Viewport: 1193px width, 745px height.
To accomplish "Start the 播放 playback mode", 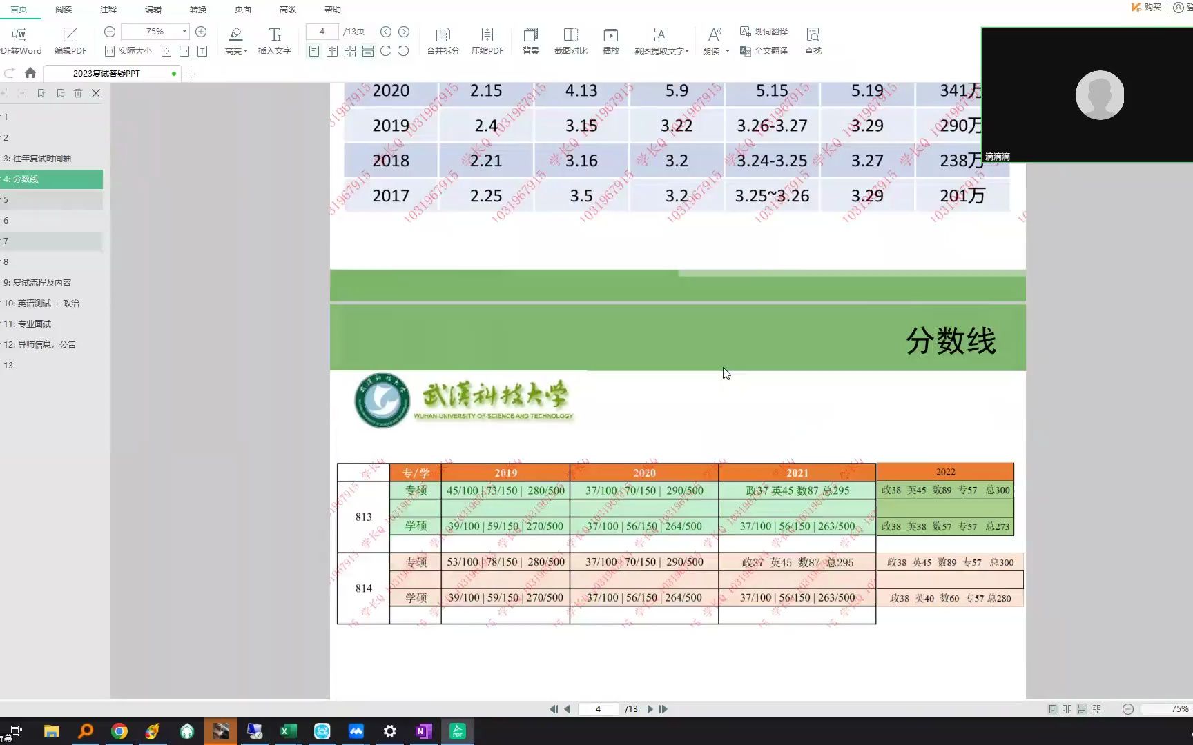I will (x=610, y=39).
